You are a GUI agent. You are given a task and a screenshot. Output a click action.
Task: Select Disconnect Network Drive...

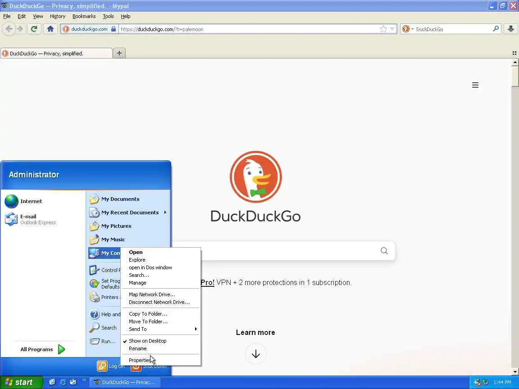(x=160, y=302)
